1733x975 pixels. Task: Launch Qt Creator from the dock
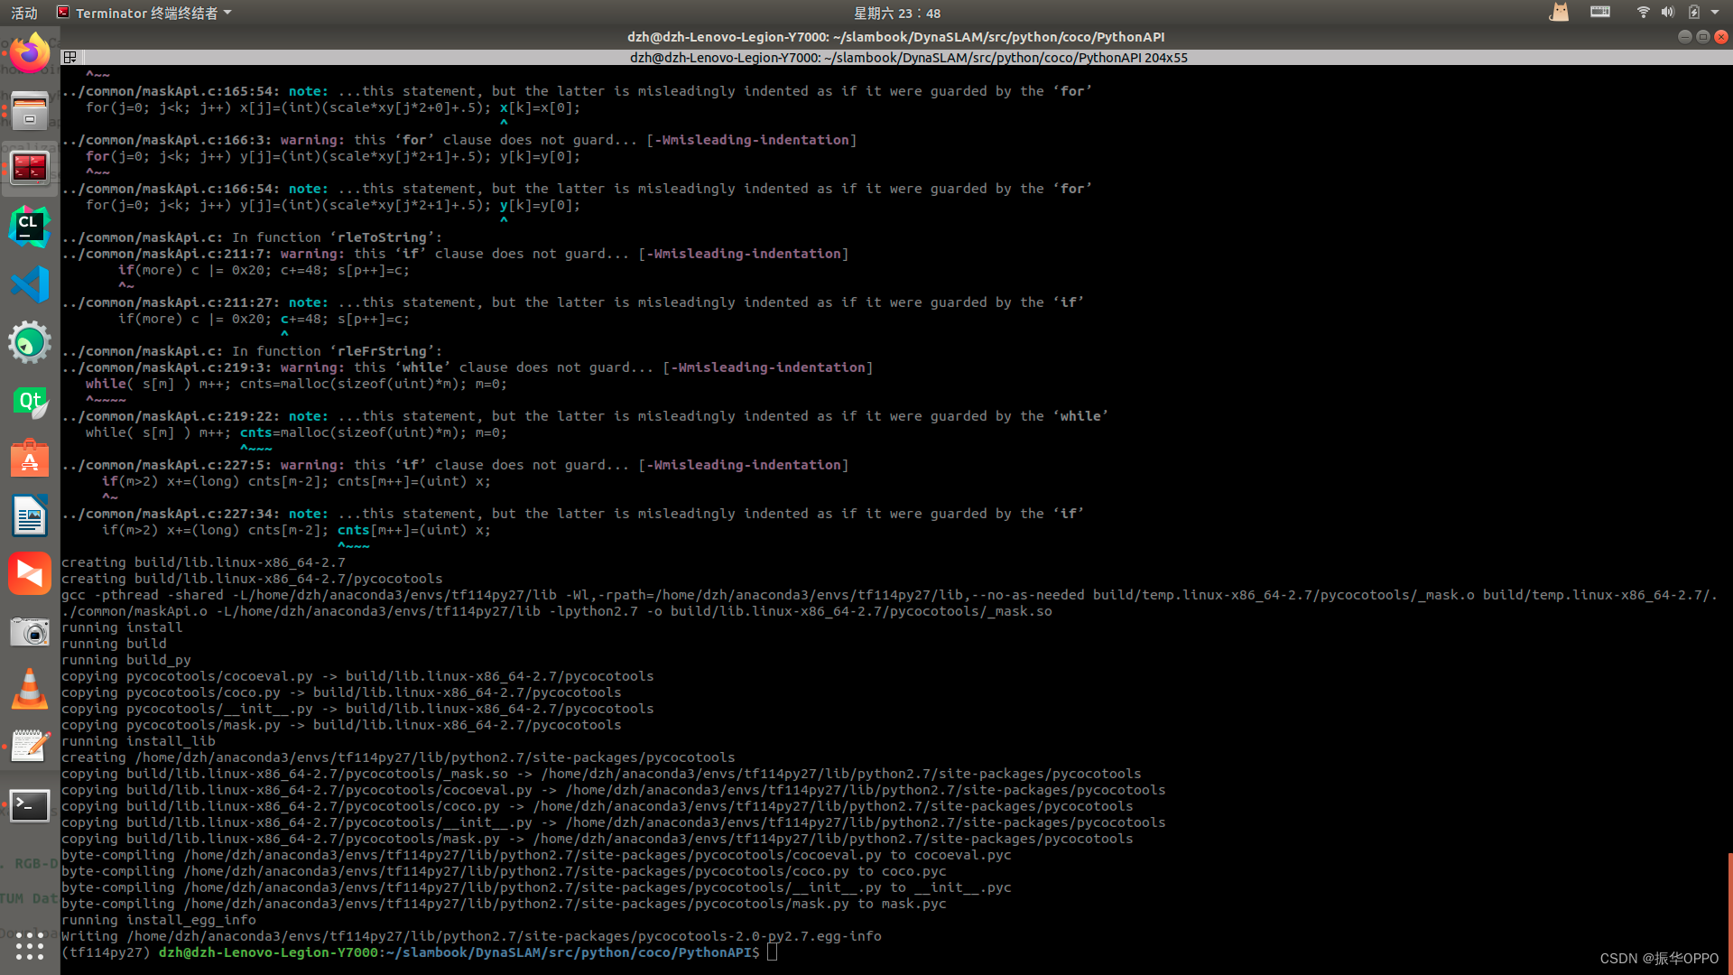tap(30, 401)
